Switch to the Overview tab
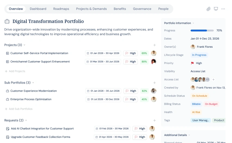The height and width of the screenshot is (143, 232). click(x=16, y=9)
